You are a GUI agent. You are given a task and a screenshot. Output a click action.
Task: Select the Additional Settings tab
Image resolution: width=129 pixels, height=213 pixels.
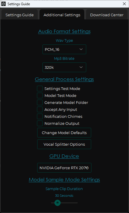click(x=62, y=15)
